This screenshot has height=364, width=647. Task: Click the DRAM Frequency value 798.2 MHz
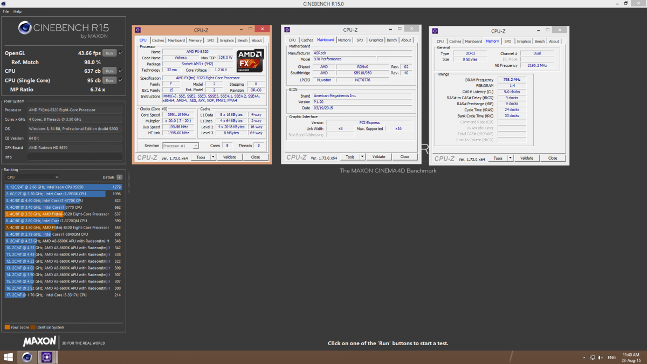tap(511, 80)
